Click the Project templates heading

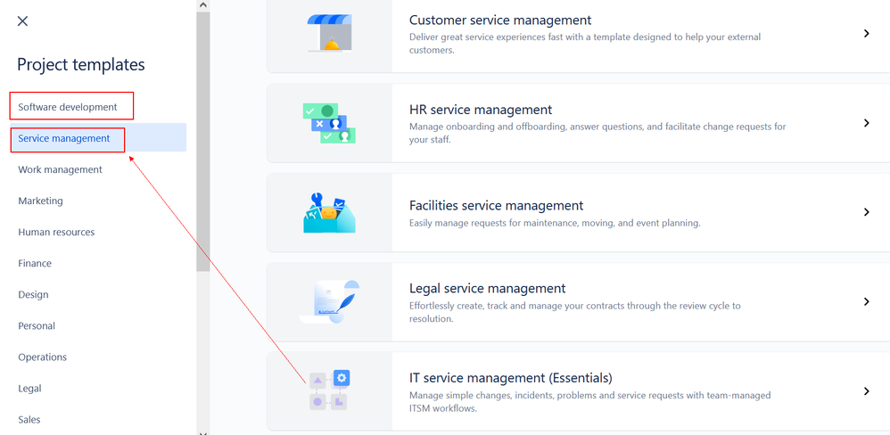tap(81, 65)
